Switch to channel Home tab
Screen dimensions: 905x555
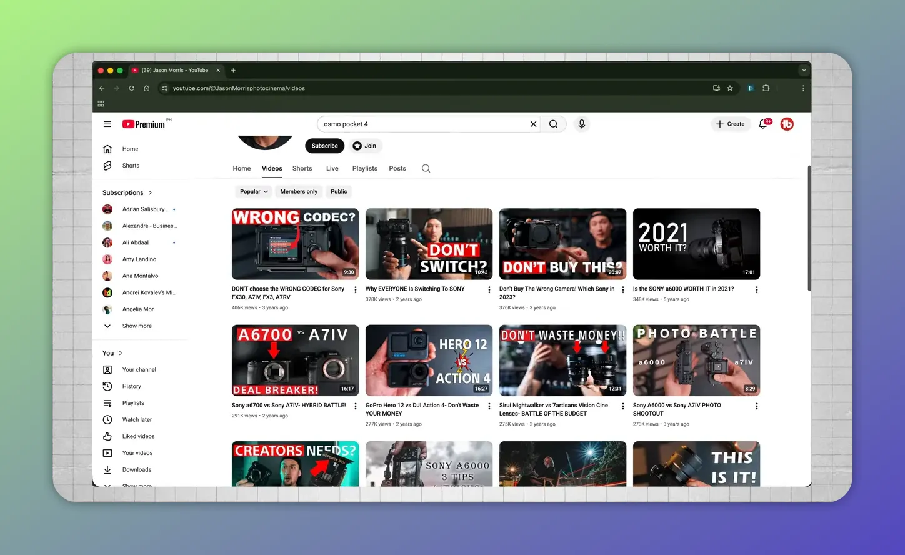click(x=242, y=169)
